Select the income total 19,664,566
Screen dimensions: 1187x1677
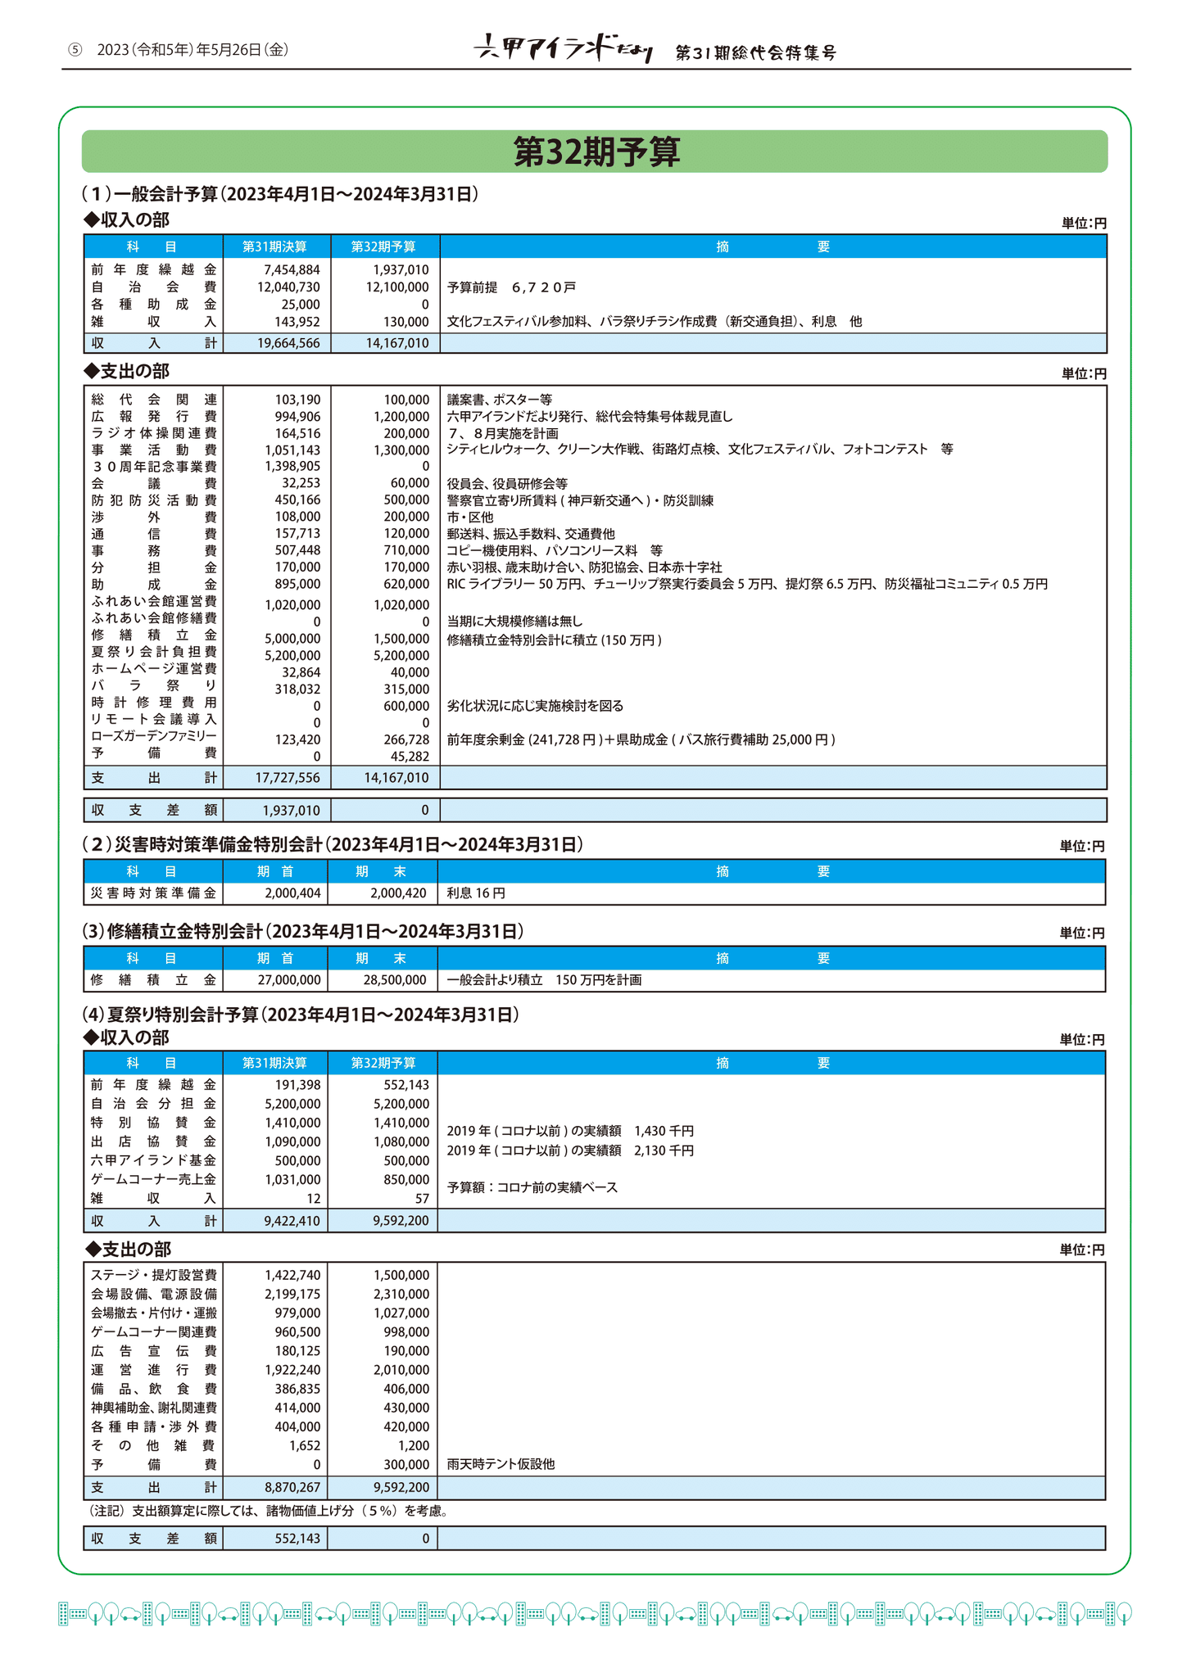click(x=288, y=343)
